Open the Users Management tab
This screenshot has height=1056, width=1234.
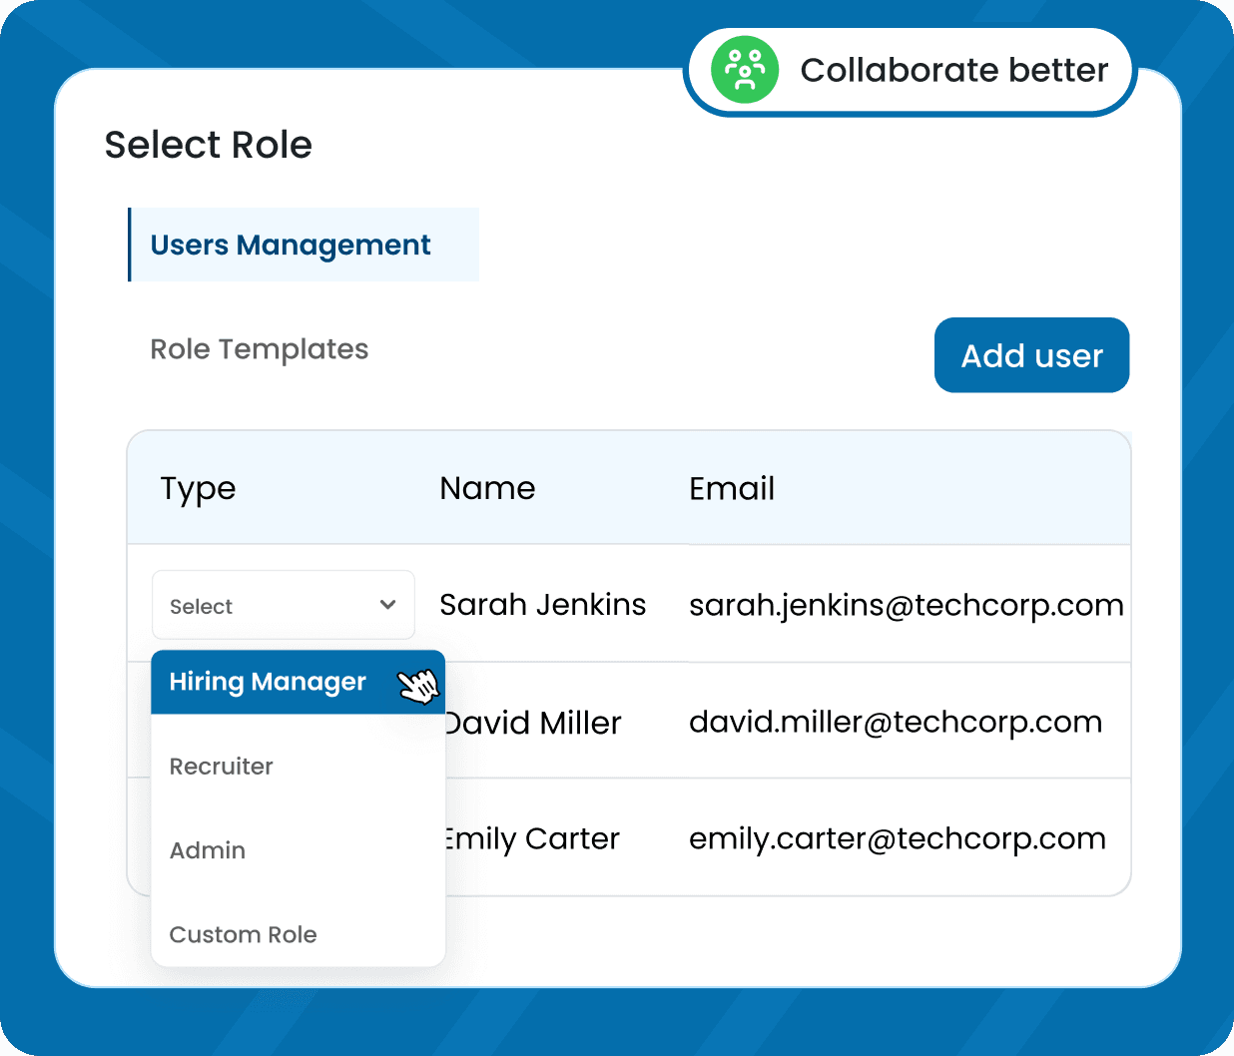click(304, 245)
